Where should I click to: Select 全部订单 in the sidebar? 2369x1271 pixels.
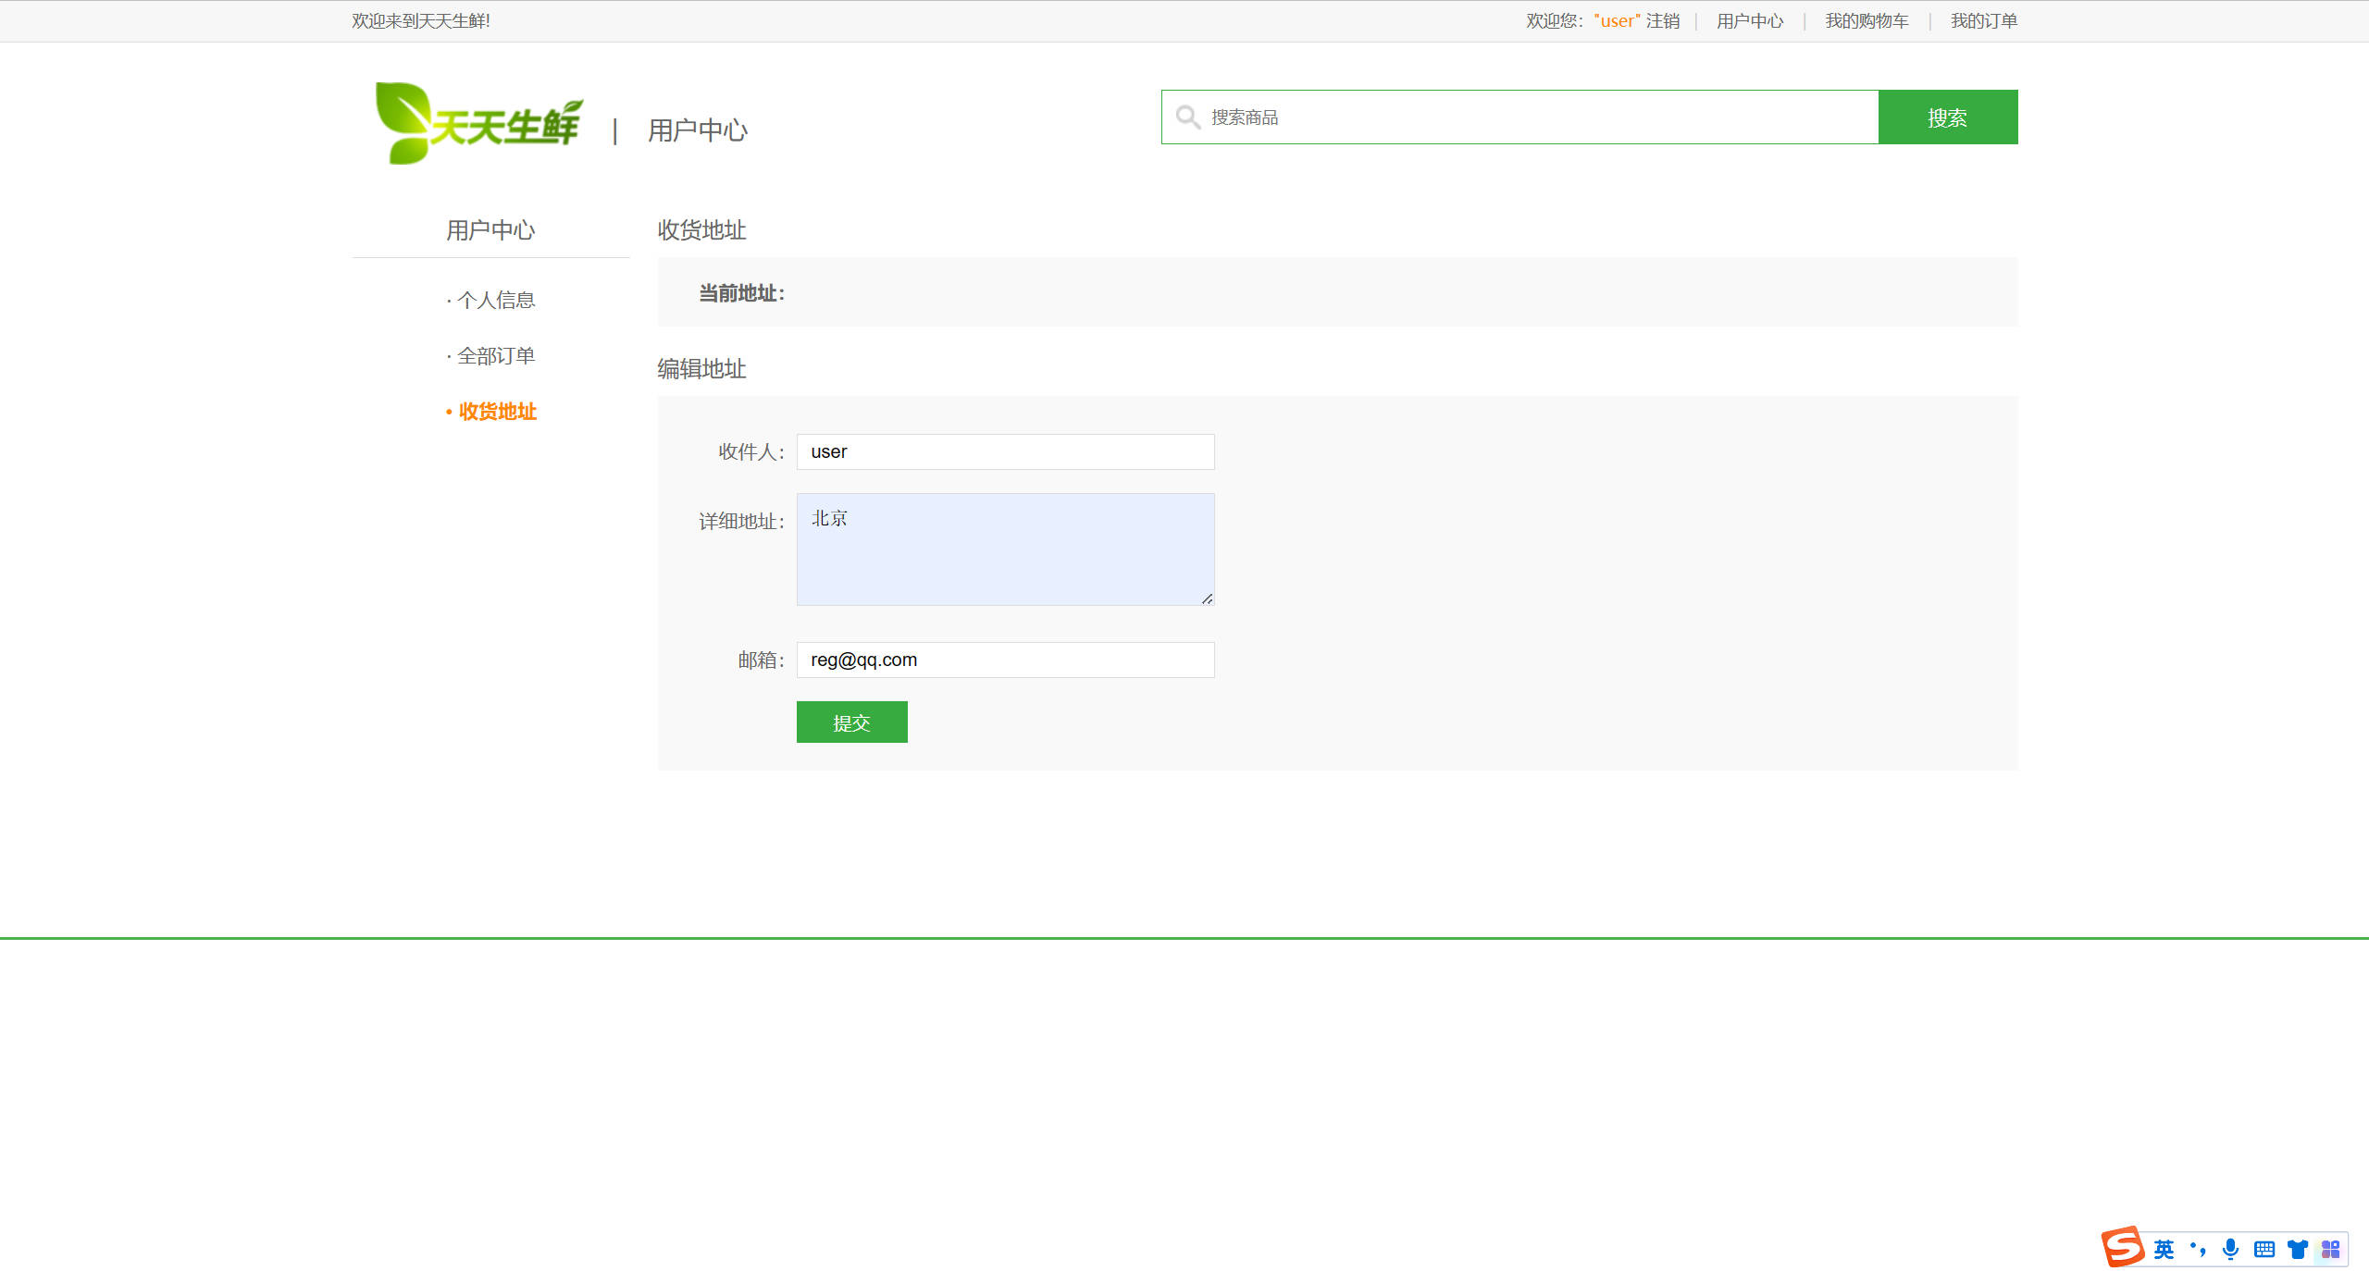pyautogui.click(x=496, y=355)
